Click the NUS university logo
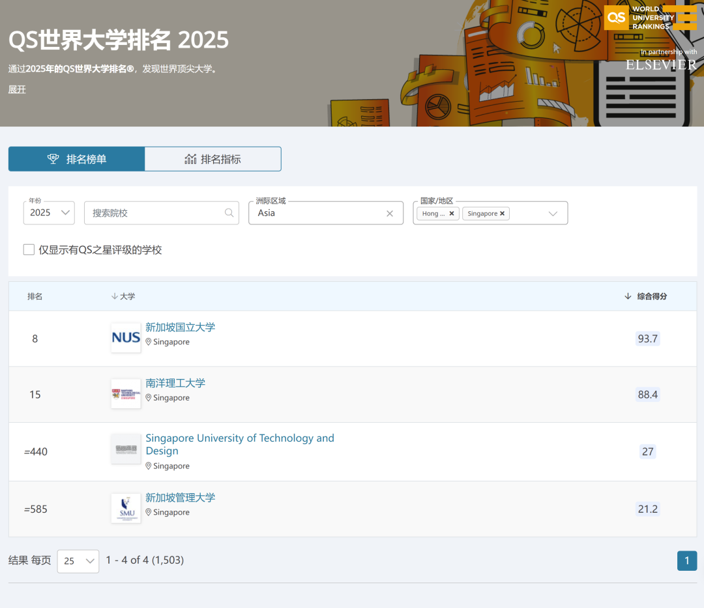 126,338
